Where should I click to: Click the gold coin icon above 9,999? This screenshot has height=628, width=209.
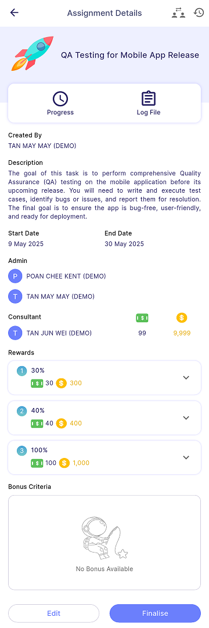[182, 318]
